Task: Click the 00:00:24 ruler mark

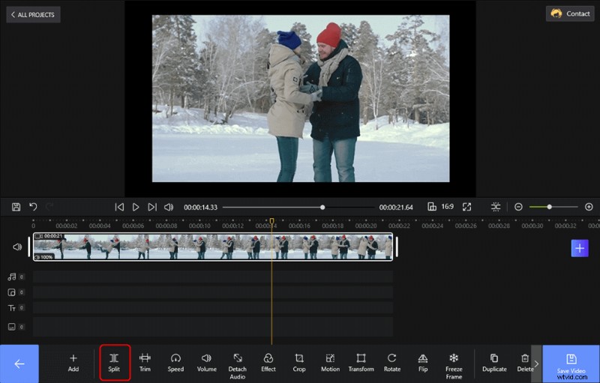Action: click(x=433, y=226)
